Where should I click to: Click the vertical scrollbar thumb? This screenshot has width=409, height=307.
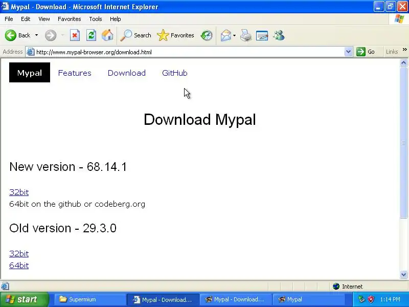coord(403,143)
